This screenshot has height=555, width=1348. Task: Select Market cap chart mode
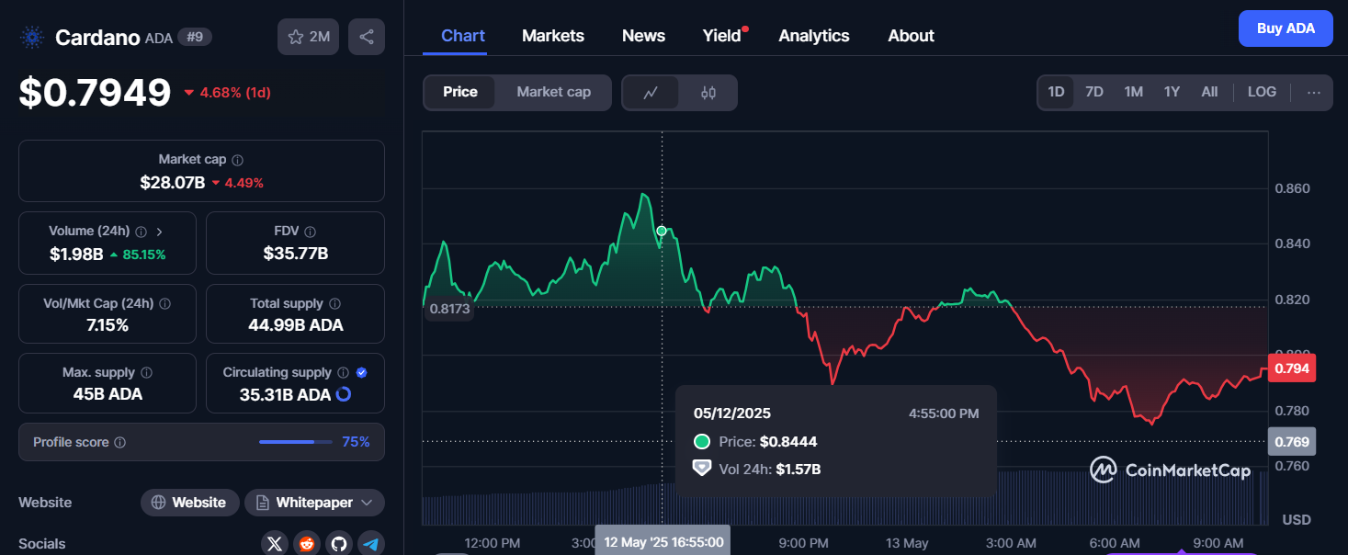tap(553, 92)
